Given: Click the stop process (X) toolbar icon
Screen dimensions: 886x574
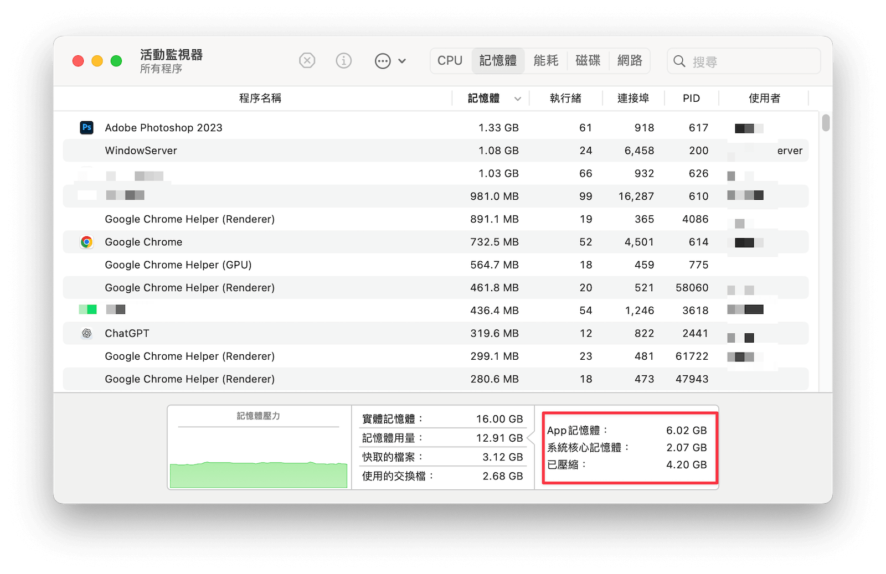Looking at the screenshot, I should click(x=307, y=60).
